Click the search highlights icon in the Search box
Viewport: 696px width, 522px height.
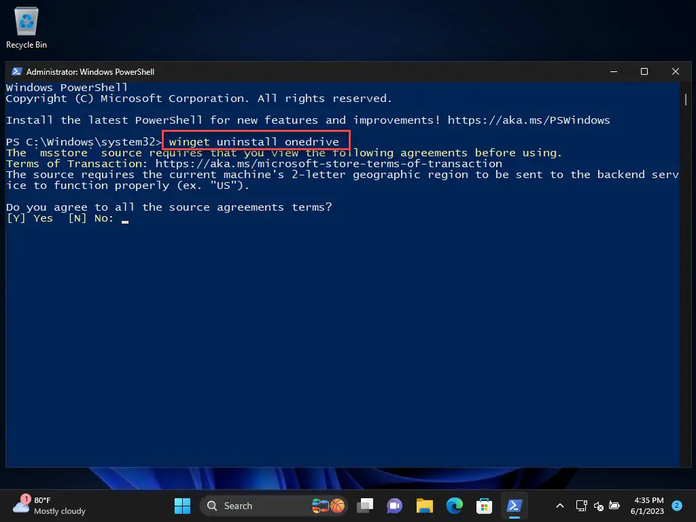tap(328, 506)
